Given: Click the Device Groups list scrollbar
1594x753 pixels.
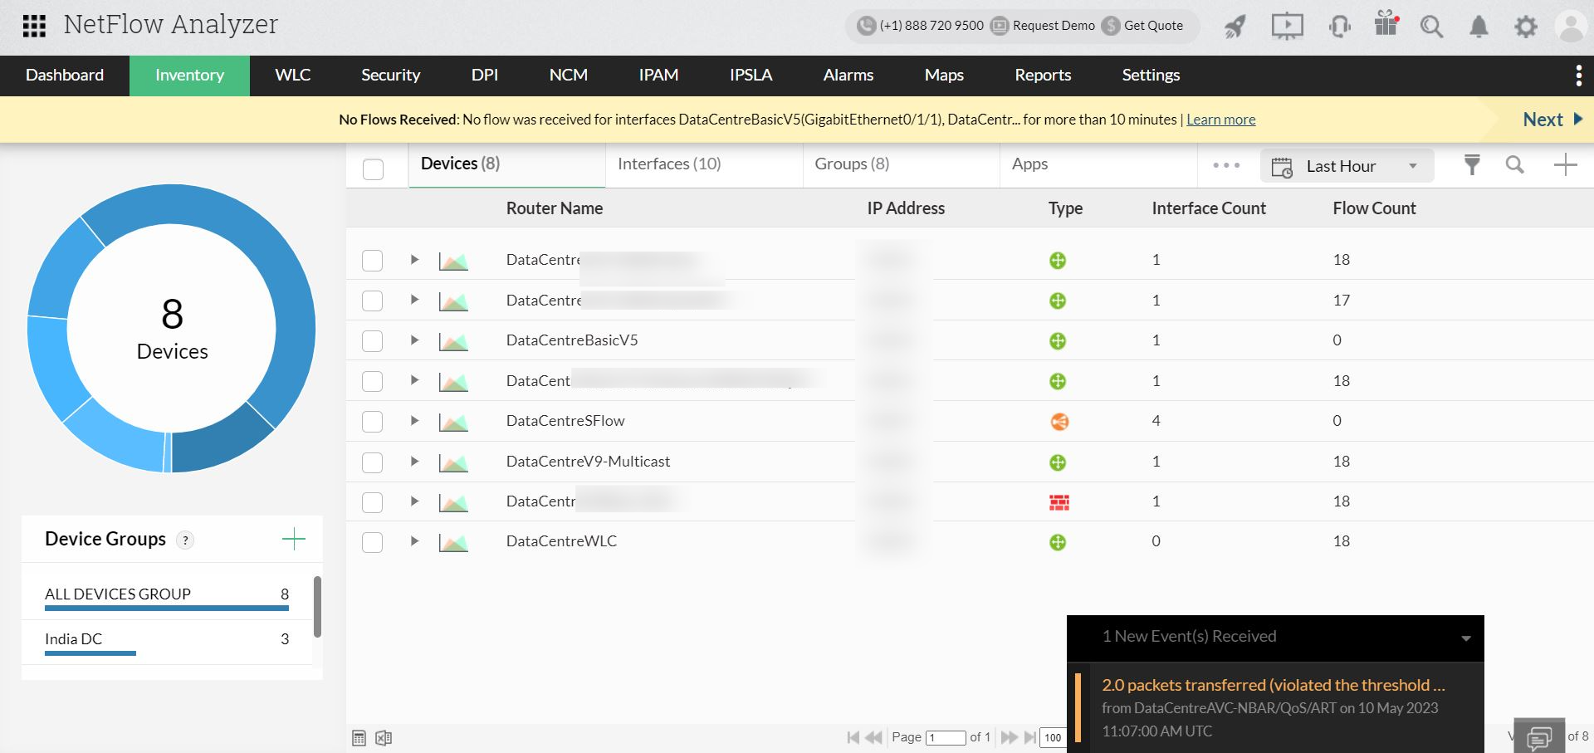Looking at the screenshot, I should pyautogui.click(x=317, y=607).
